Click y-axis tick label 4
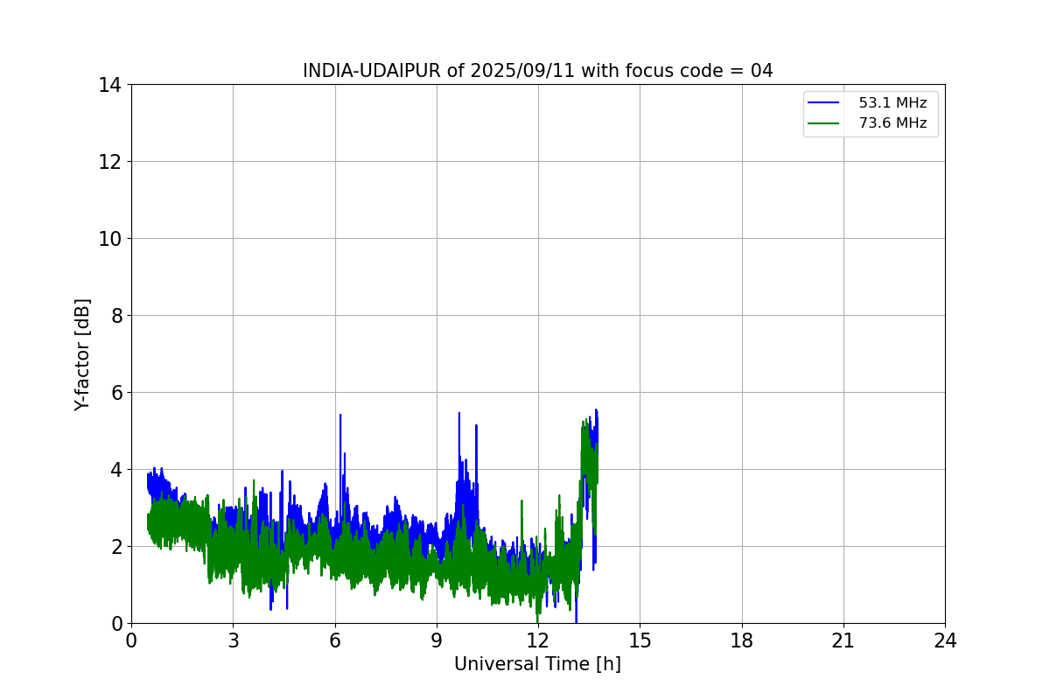 [x=115, y=470]
